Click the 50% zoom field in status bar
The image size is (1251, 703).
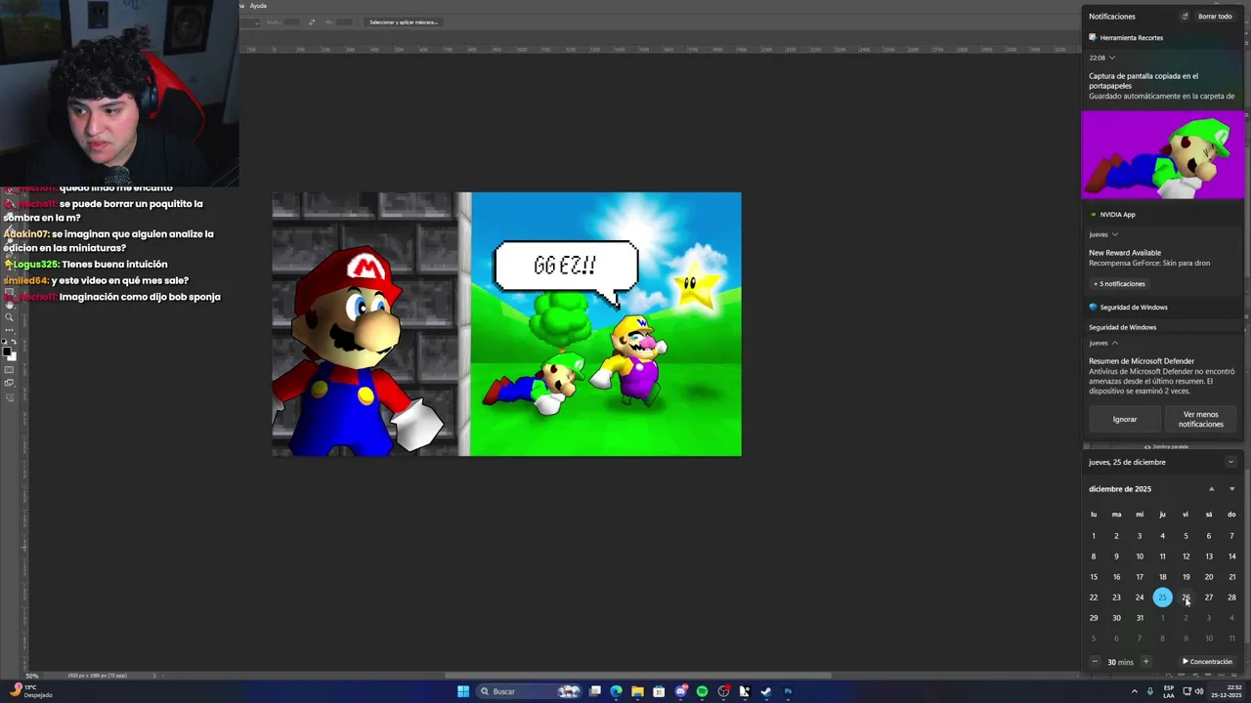click(x=32, y=676)
